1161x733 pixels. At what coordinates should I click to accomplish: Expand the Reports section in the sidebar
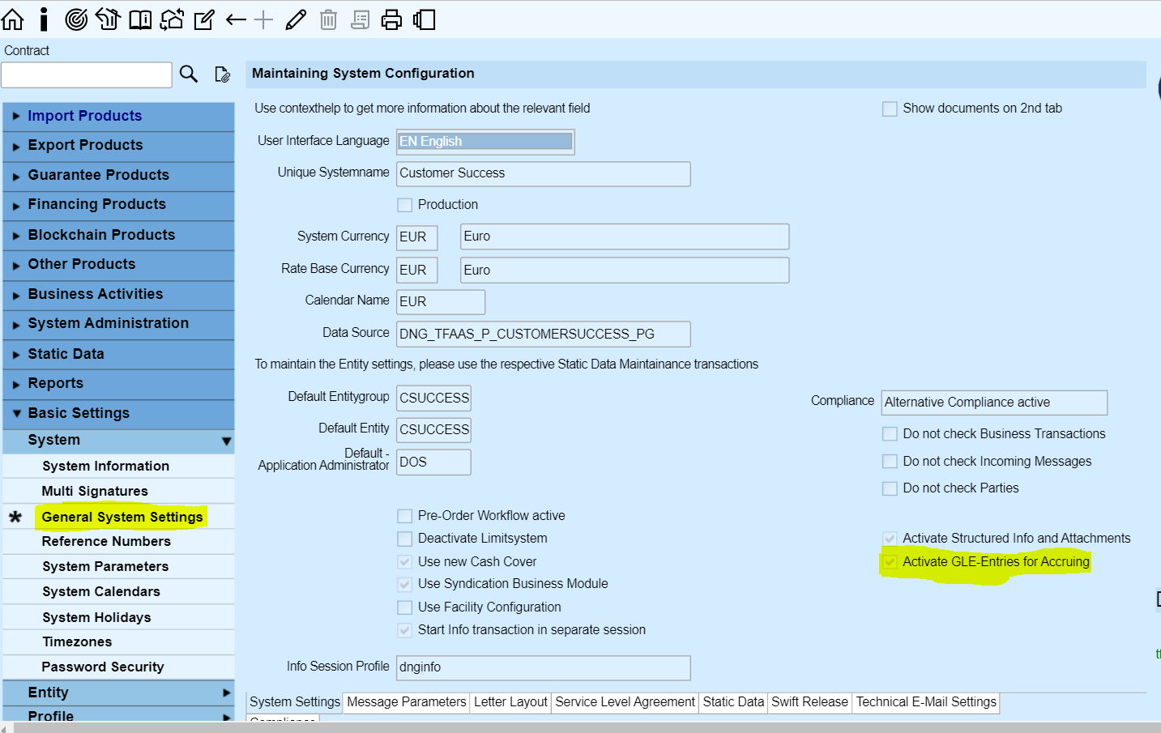(x=118, y=384)
